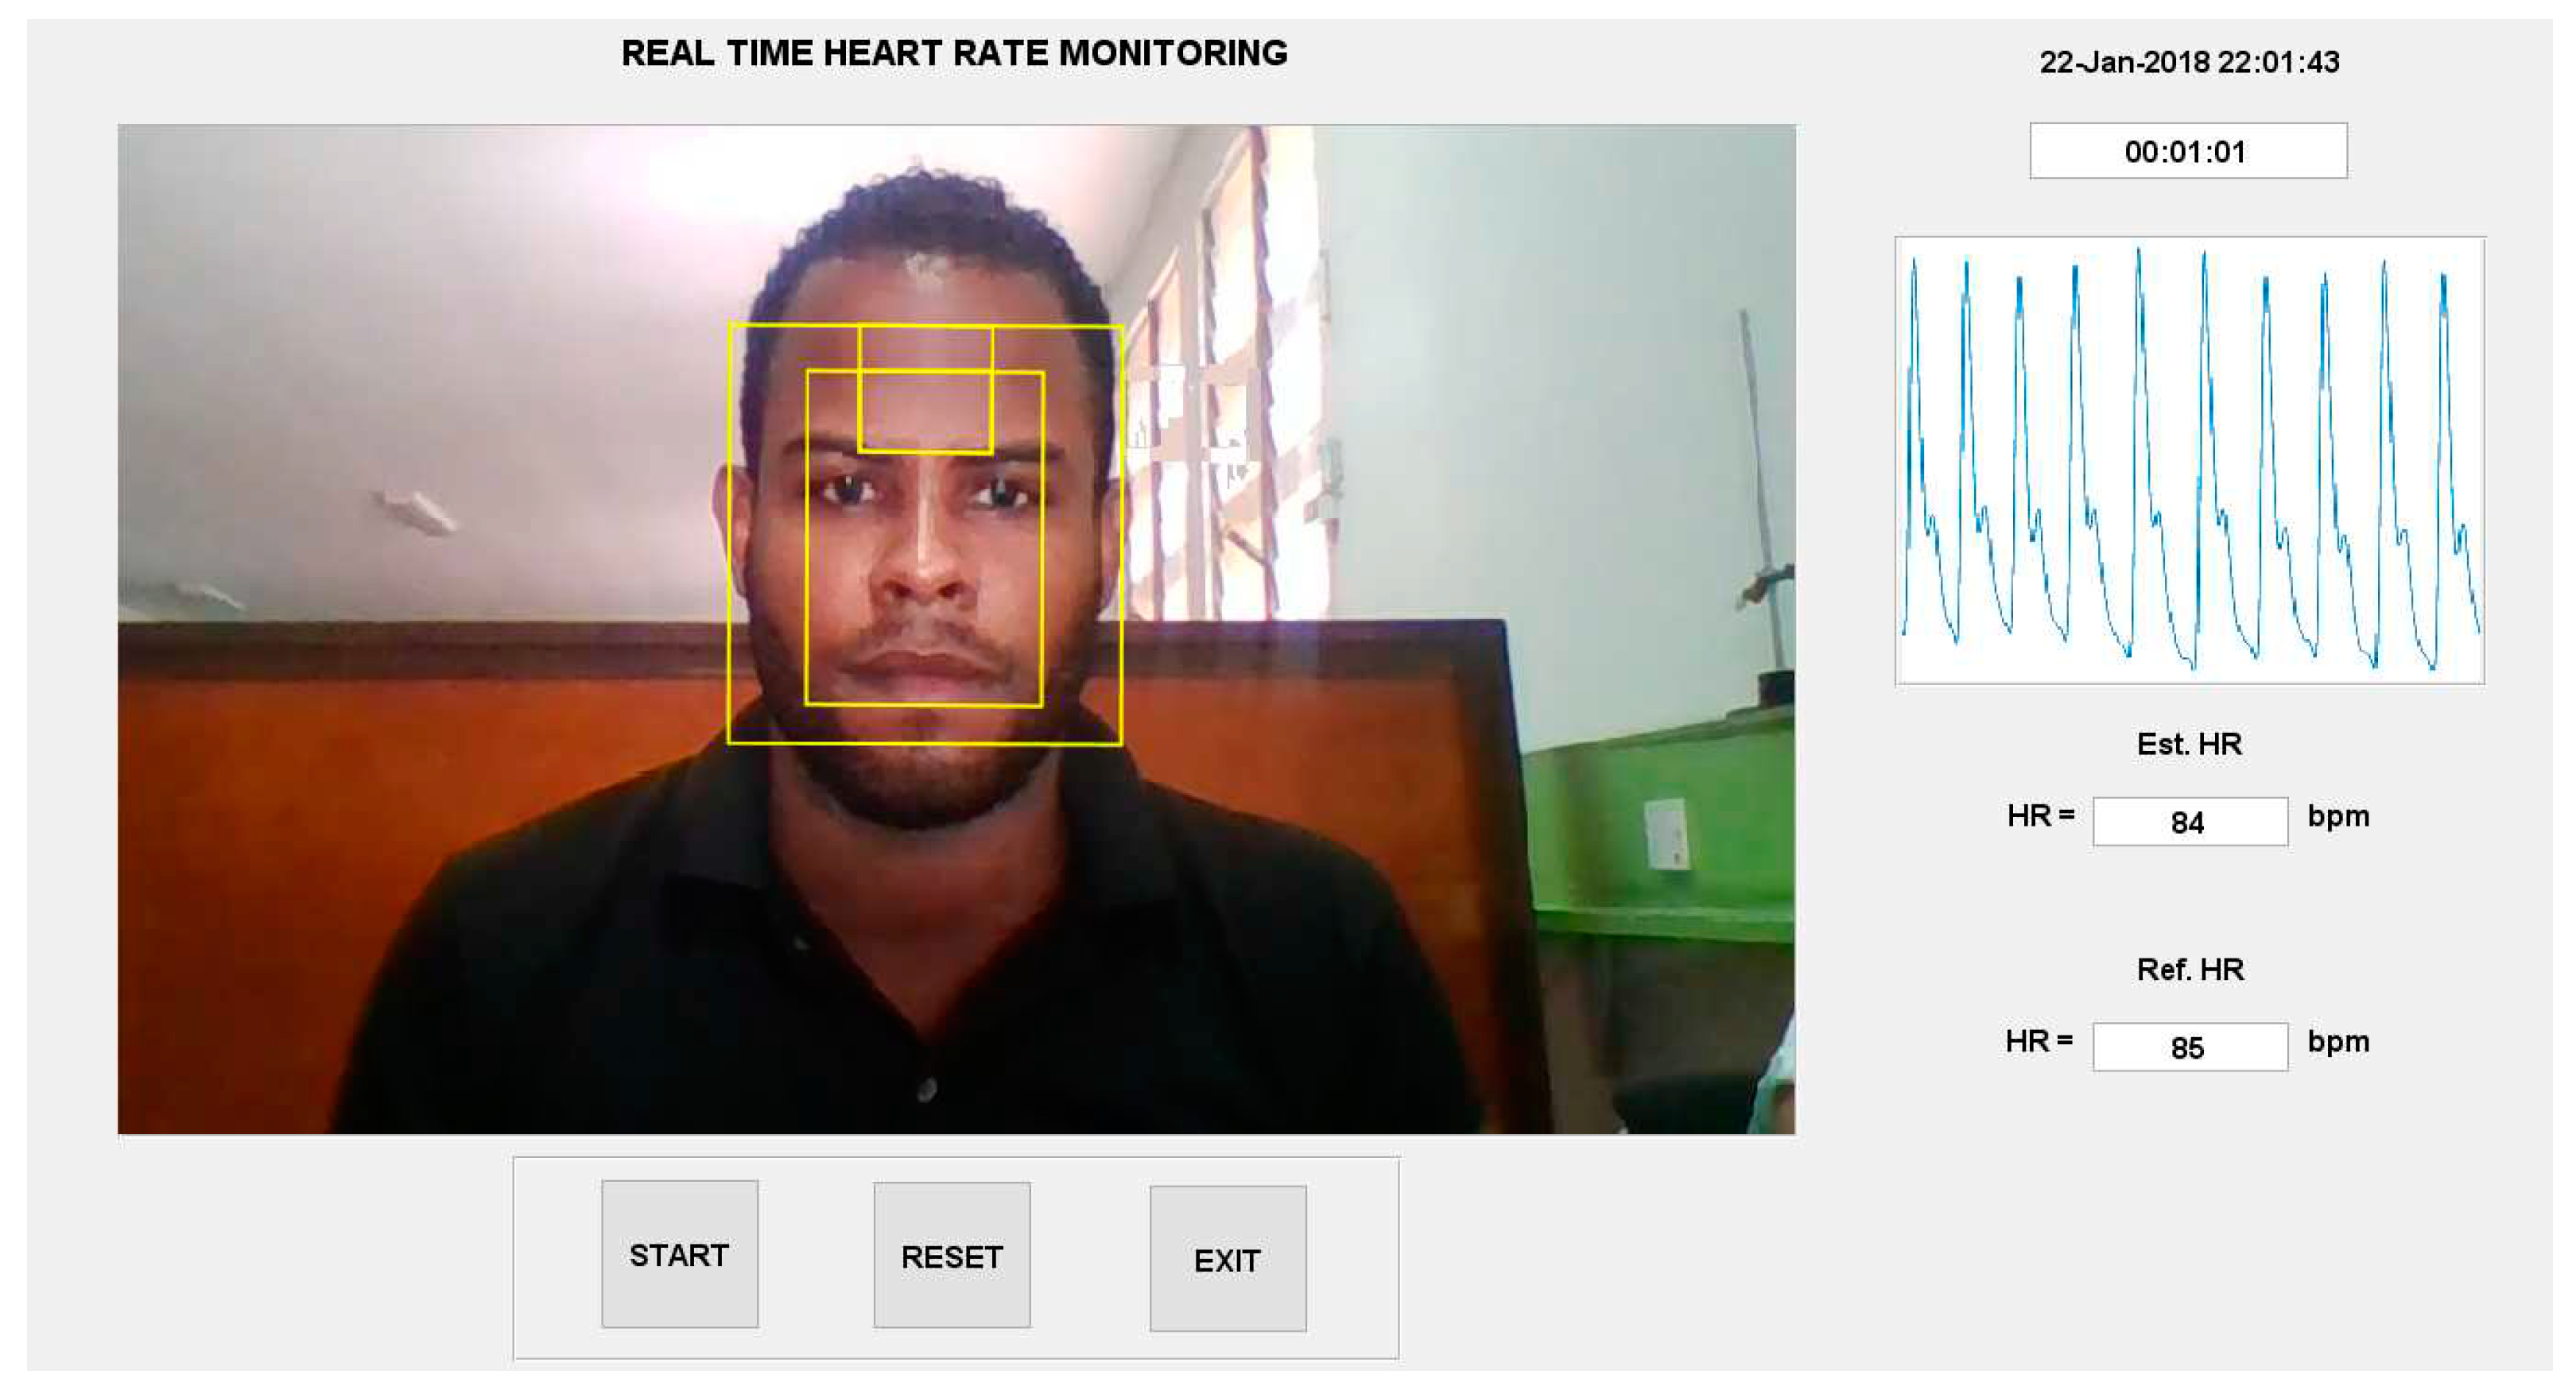Image resolution: width=2576 pixels, height=1394 pixels.
Task: Click the Ref. HR value field showing 85
Action: click(2190, 1046)
